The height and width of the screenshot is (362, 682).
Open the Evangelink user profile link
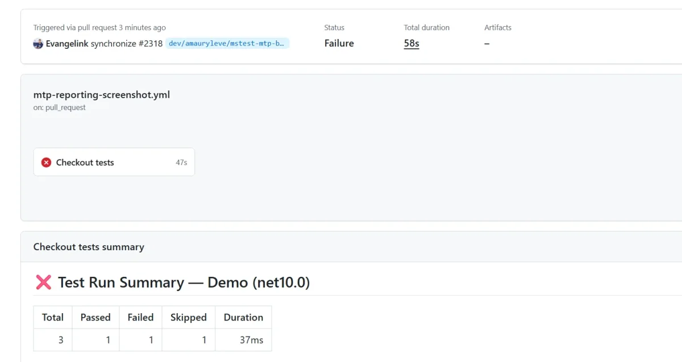click(67, 44)
